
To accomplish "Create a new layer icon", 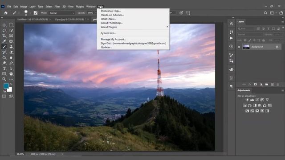I will 272,84.
